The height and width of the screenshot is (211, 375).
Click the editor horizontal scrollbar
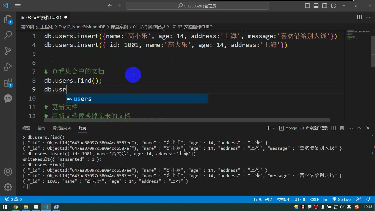click(187, 120)
